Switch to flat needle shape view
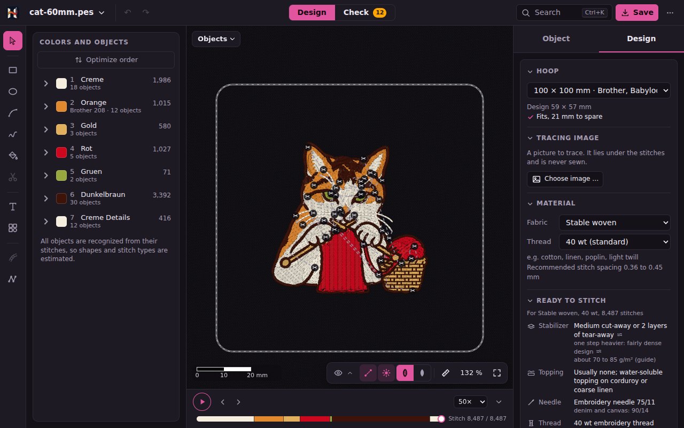 point(422,373)
